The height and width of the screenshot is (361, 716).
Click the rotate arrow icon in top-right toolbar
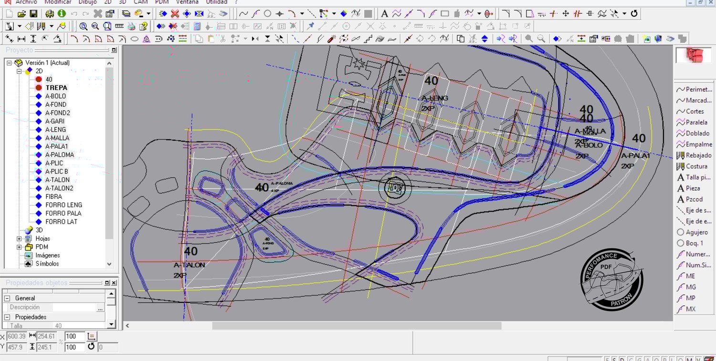(634, 14)
